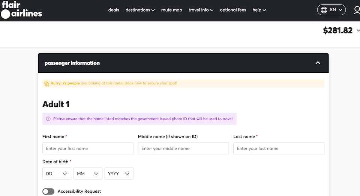Open the YYYY year dropdown
Viewport: 360px width, 196px height.
[x=119, y=174]
